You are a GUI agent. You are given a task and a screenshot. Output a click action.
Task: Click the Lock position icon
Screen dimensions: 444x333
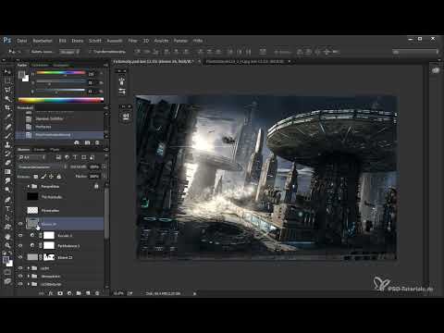pyautogui.click(x=51, y=177)
